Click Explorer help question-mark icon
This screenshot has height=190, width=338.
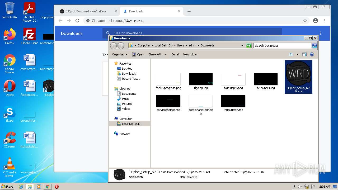(x=312, y=54)
